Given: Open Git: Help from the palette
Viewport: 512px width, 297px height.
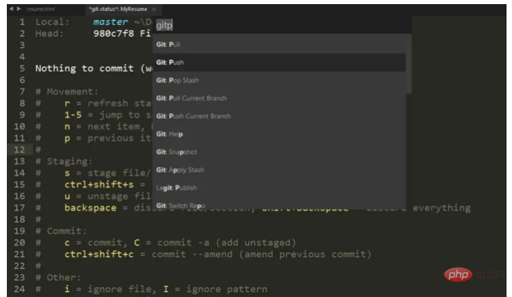Looking at the screenshot, I should pos(279,134).
